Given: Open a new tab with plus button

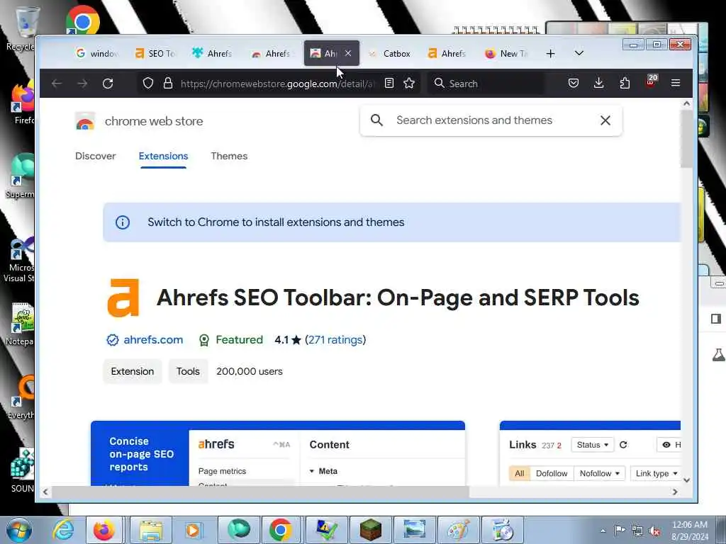Looking at the screenshot, I should coord(550,54).
